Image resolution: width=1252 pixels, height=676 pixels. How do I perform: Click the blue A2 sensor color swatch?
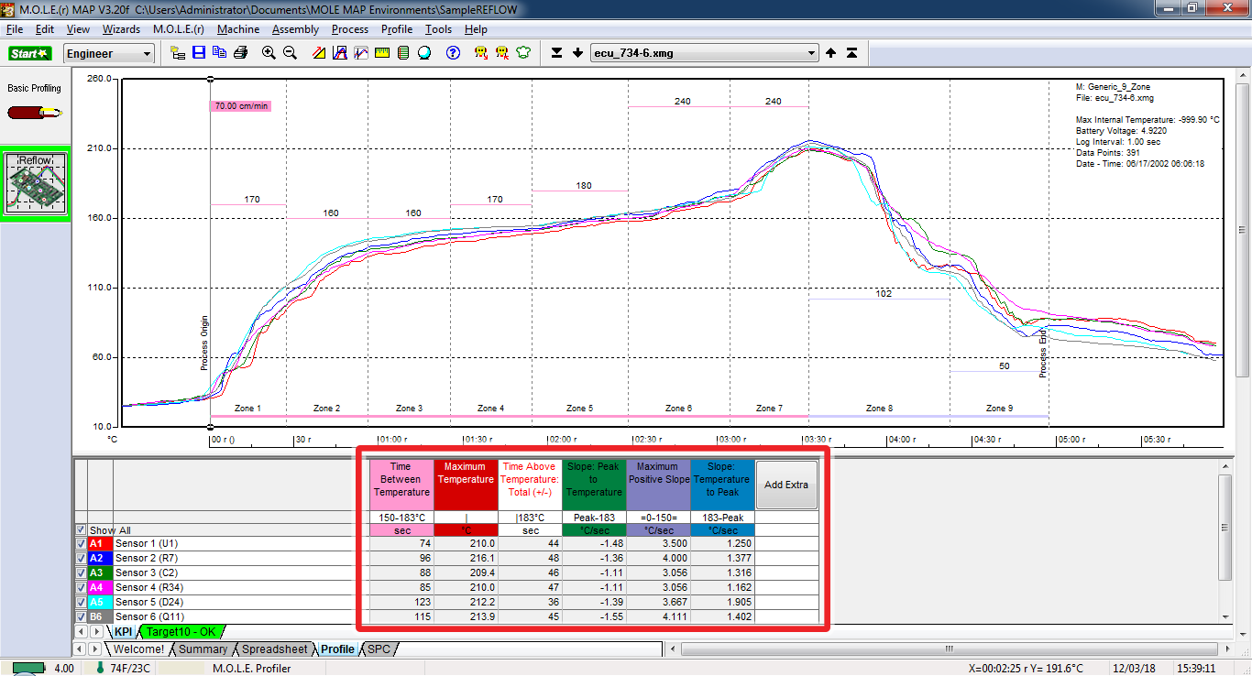(100, 559)
